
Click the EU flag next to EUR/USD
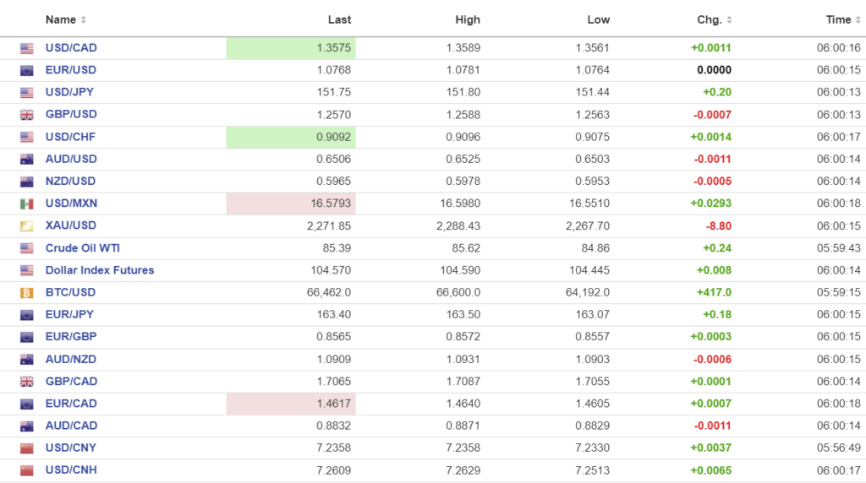click(27, 70)
